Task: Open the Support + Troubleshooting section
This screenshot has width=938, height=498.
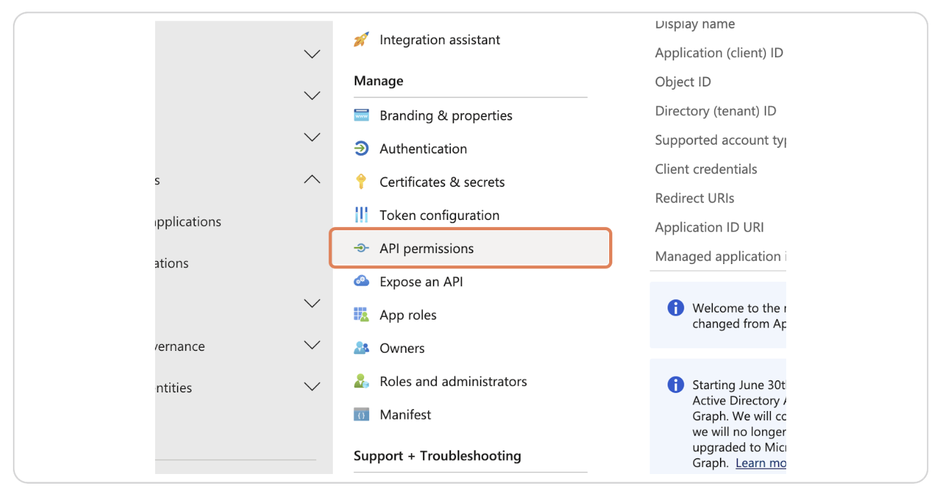Action: (437, 456)
